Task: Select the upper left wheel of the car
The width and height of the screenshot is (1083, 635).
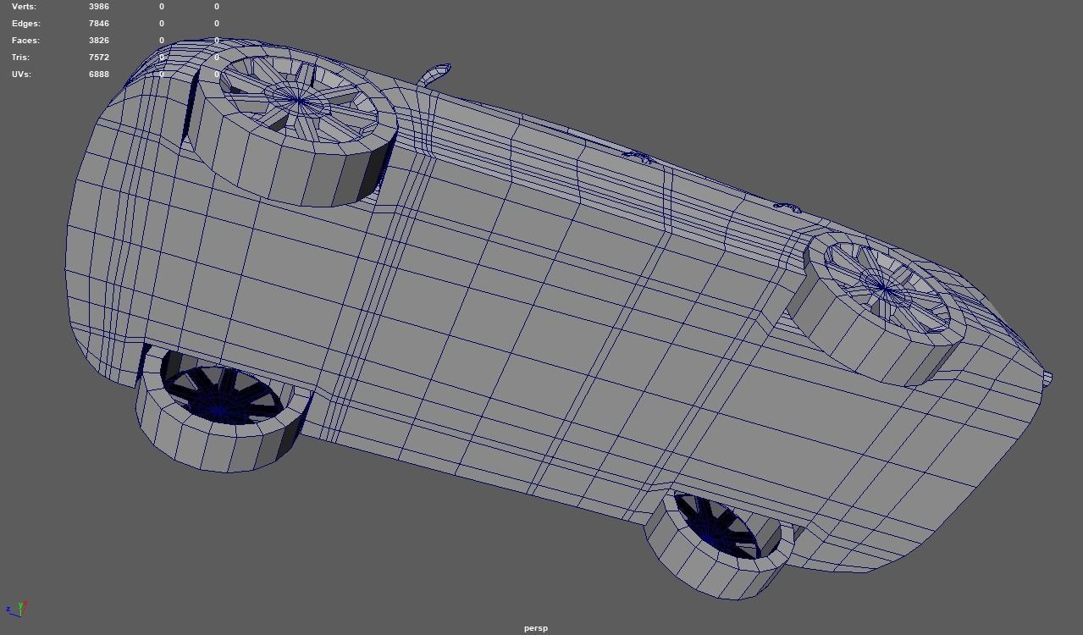Action: (x=292, y=127)
